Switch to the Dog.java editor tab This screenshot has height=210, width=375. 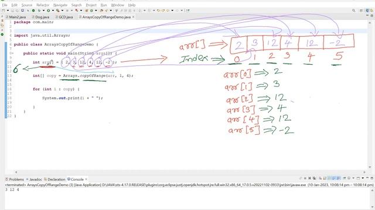tap(40, 17)
